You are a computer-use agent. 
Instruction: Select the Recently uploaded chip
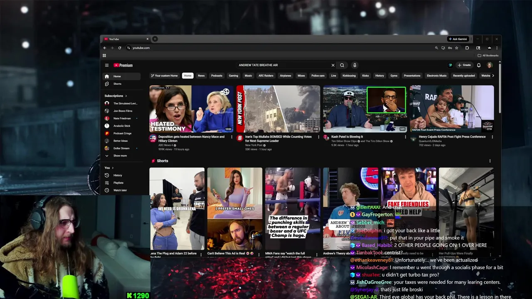click(464, 76)
